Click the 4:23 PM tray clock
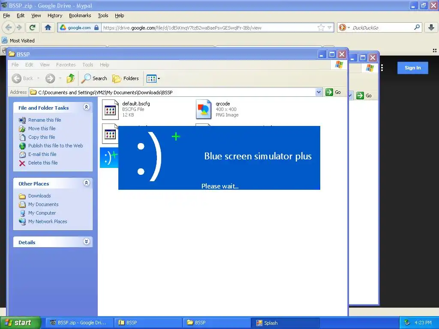439x329 pixels. 423,323
